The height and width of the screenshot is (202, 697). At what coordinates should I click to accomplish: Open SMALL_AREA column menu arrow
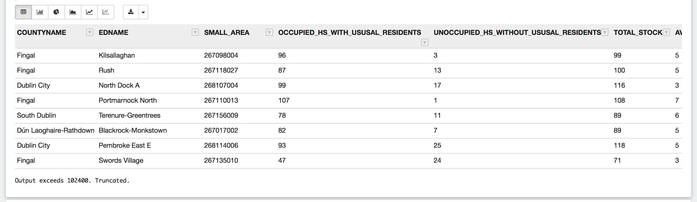pyautogui.click(x=269, y=32)
